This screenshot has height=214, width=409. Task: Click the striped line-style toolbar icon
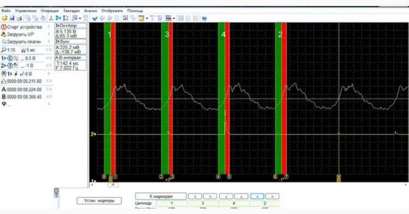(169, 18)
